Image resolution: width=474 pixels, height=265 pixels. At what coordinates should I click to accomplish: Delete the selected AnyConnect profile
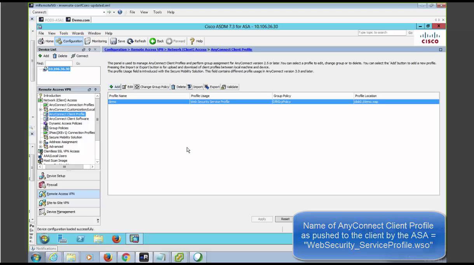coord(179,87)
